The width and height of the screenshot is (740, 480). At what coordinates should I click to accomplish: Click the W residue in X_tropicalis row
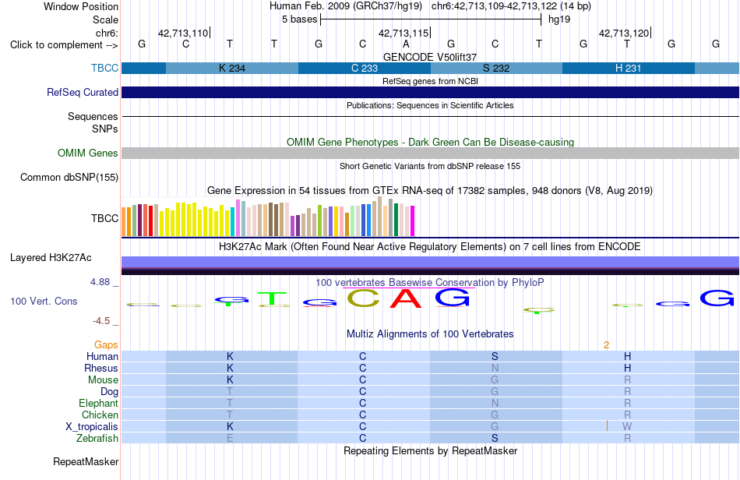(x=627, y=427)
